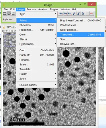Select the Oval selection tool
Viewport: 106px width, 128px height.
(9, 14)
